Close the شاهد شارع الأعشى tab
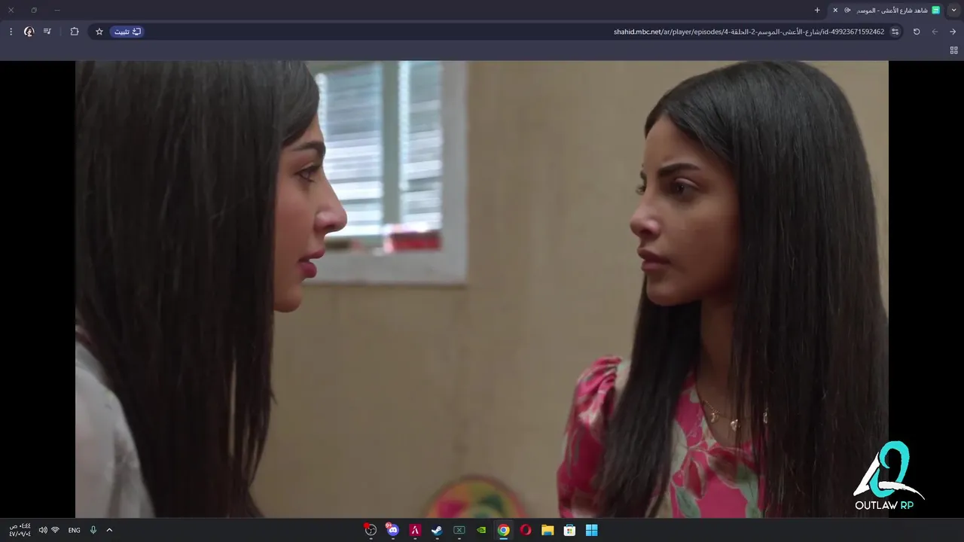The width and height of the screenshot is (964, 542). click(x=835, y=10)
